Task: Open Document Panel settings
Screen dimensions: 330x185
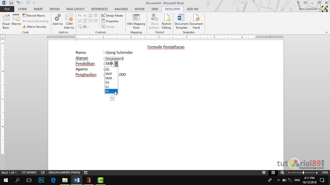Action: tap(196, 21)
